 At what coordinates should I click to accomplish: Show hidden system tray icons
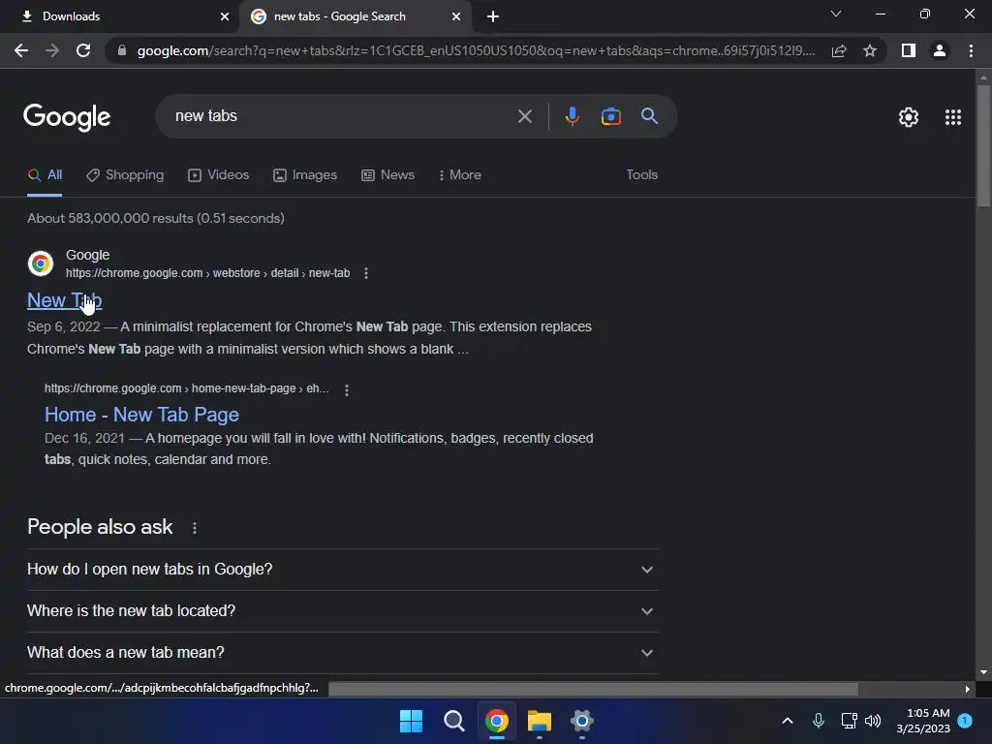tap(787, 721)
